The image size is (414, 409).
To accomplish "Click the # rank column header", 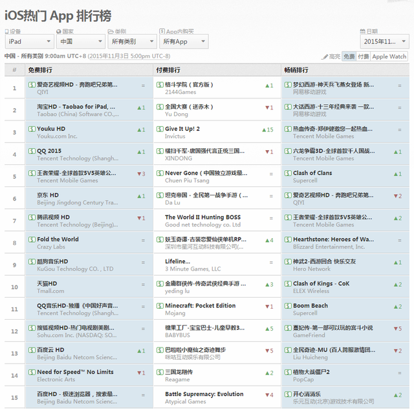I will pos(14,70).
